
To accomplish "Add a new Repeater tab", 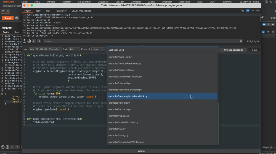I will coord(13,11).
